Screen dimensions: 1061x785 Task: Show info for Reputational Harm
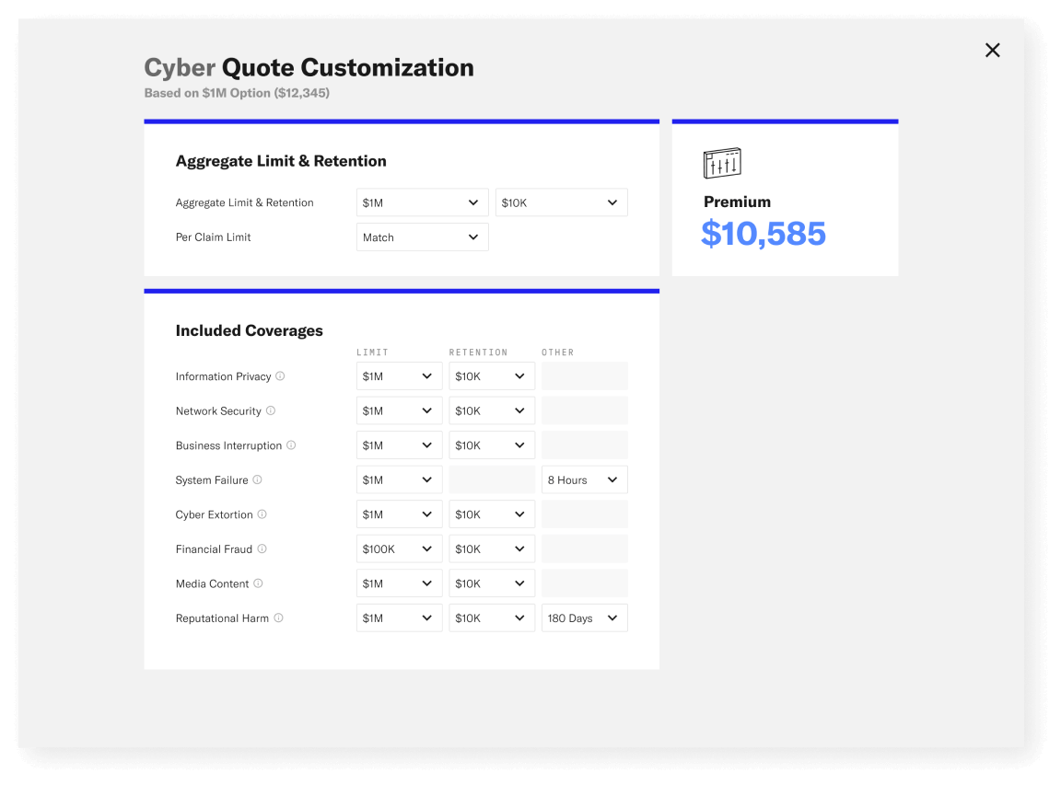(278, 618)
